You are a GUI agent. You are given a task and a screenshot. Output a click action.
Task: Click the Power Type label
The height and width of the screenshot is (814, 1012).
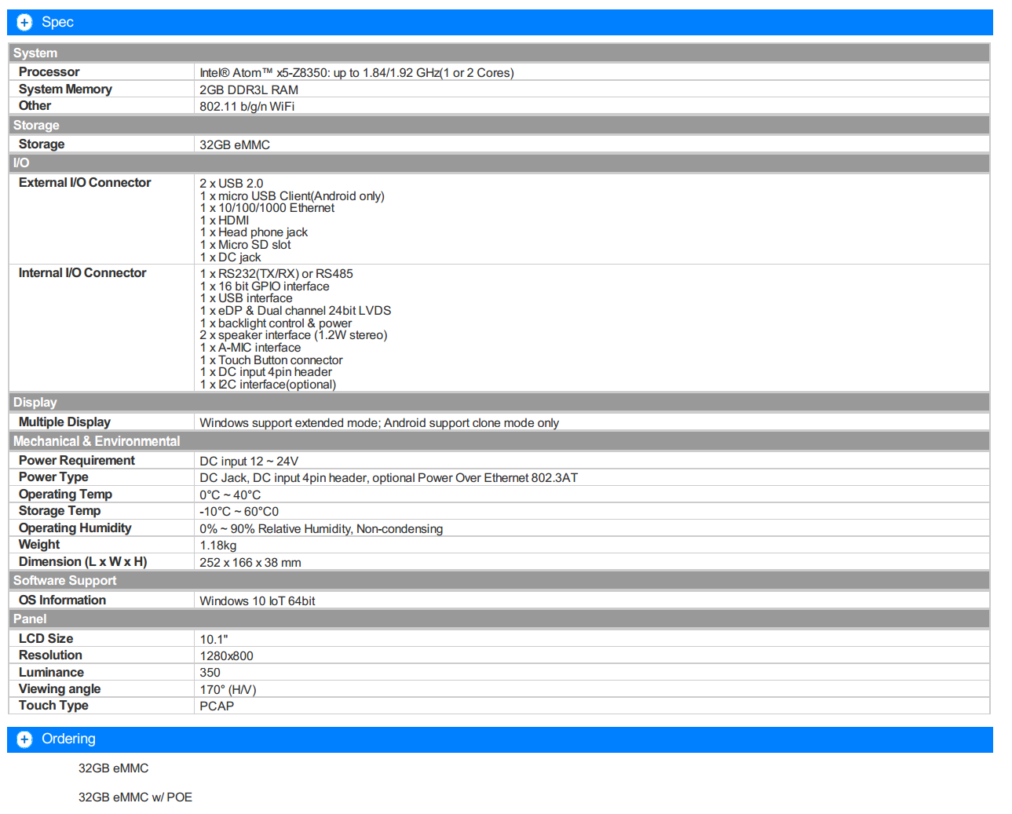pyautogui.click(x=53, y=477)
